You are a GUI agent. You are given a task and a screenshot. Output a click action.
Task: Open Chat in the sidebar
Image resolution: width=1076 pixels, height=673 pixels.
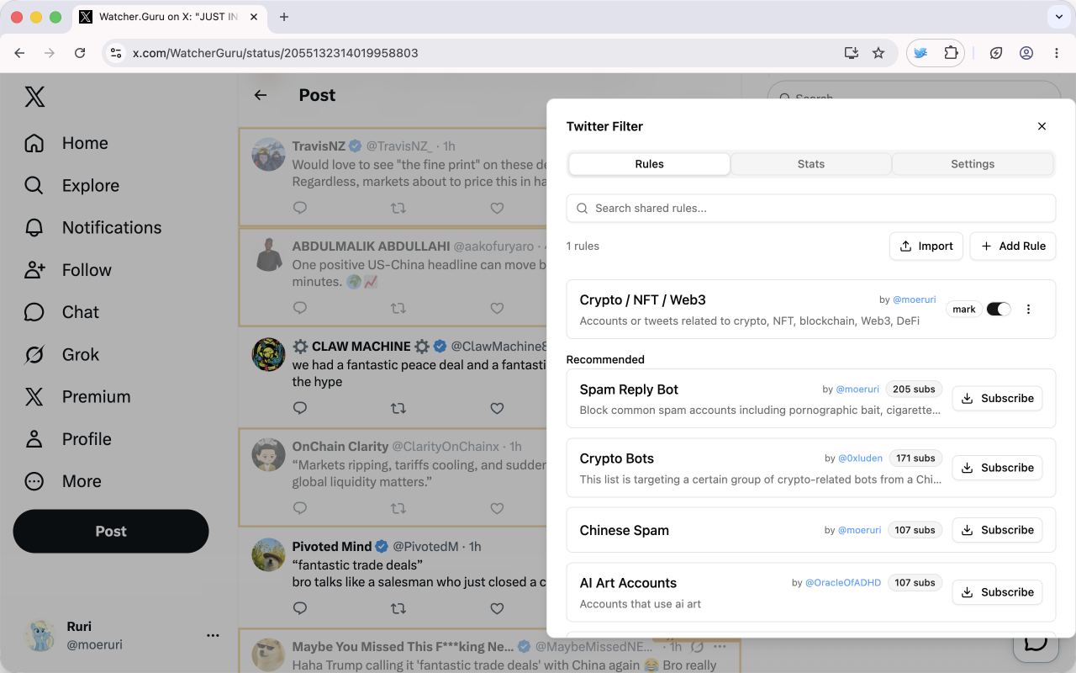pos(61,312)
